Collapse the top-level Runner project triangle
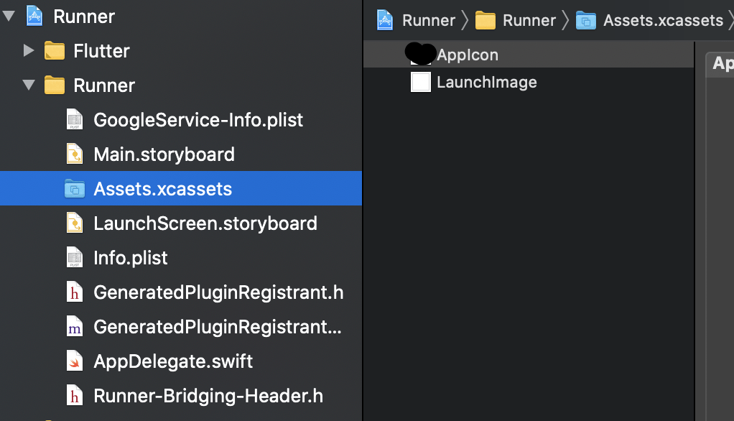Image resolution: width=734 pixels, height=421 pixels. coord(9,16)
